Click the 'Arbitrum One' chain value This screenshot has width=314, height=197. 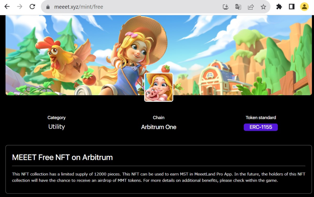[159, 127]
